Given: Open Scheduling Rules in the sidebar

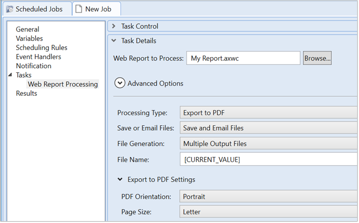Looking at the screenshot, I should [x=41, y=48].
